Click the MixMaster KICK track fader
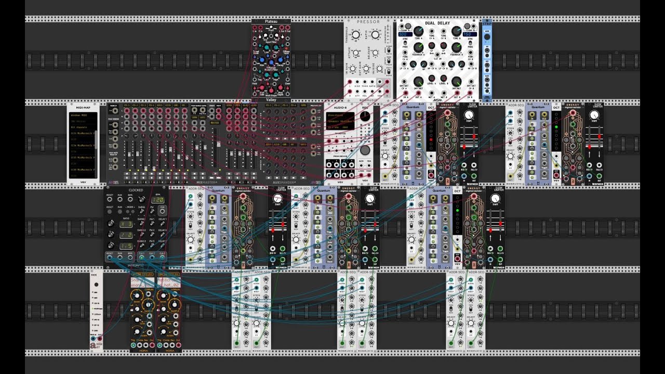Image resolution: width=665 pixels, height=374 pixels. click(x=170, y=150)
